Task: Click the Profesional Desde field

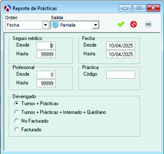Action: coord(46,75)
